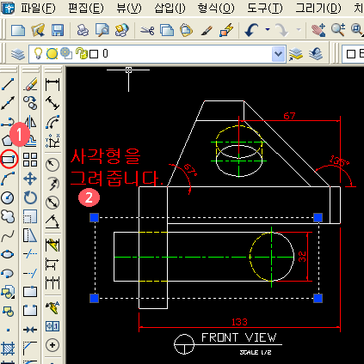Select the Join modify tool
This screenshot has height=364, width=364.
coord(30,330)
